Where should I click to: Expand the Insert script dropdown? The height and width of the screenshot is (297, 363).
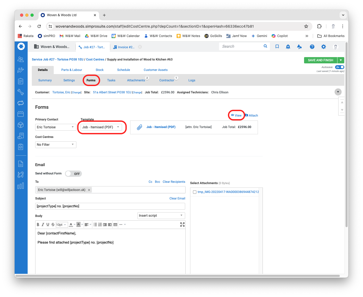click(x=161, y=216)
